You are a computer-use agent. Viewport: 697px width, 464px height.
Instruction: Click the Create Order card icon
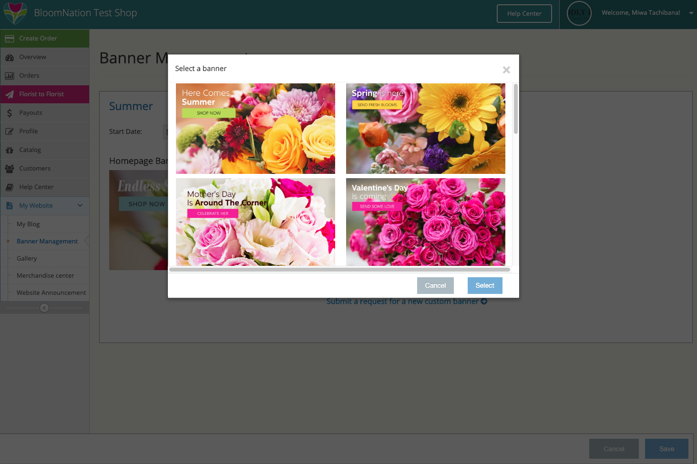click(x=10, y=39)
